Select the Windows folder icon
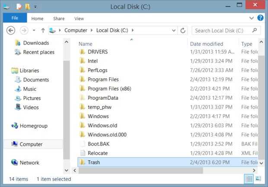The image size is (268, 187). 83,116
